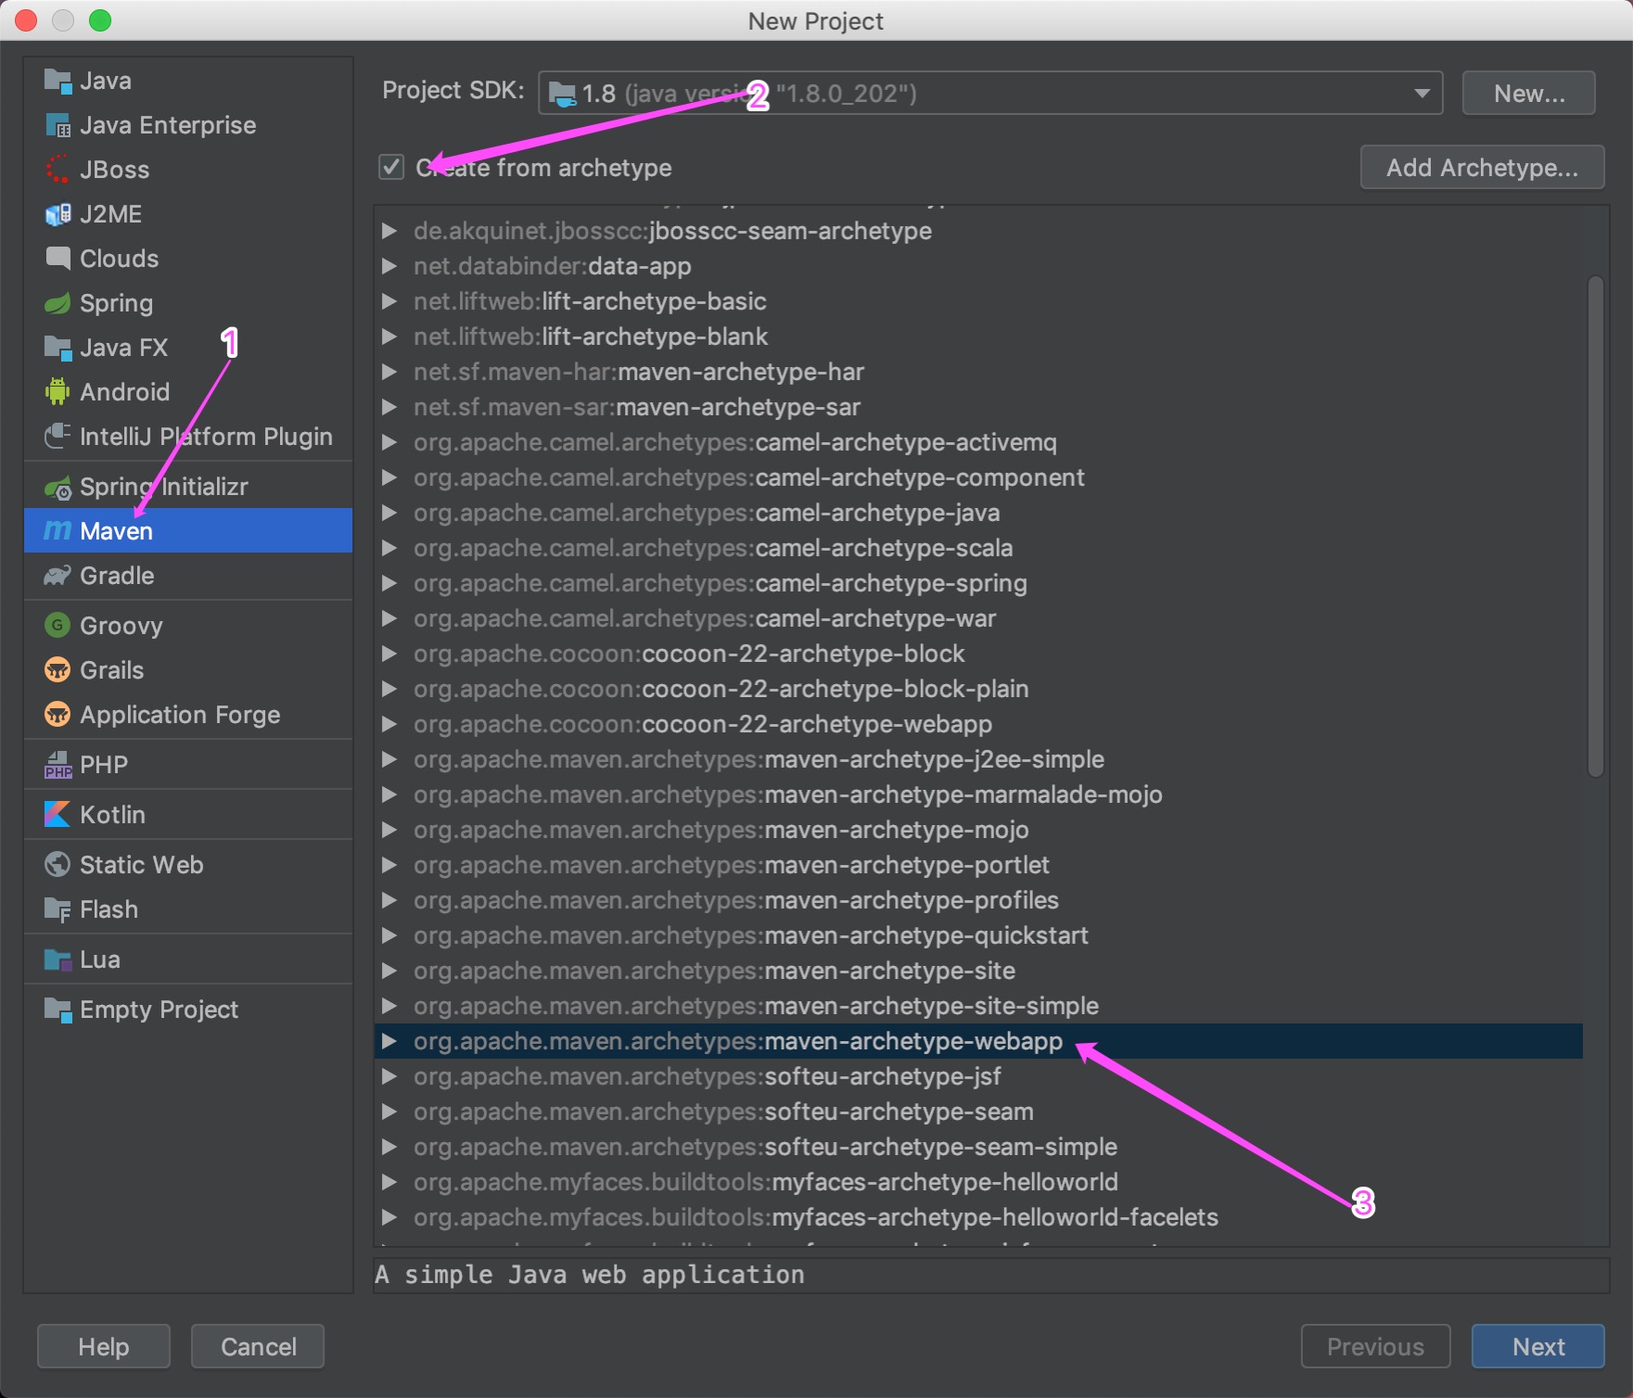This screenshot has width=1633, height=1398.
Task: Click the Gradle elephant icon
Action: (x=57, y=576)
